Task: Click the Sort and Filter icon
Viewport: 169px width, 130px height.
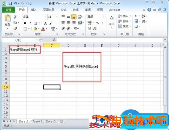Action: [x=144, y=16]
